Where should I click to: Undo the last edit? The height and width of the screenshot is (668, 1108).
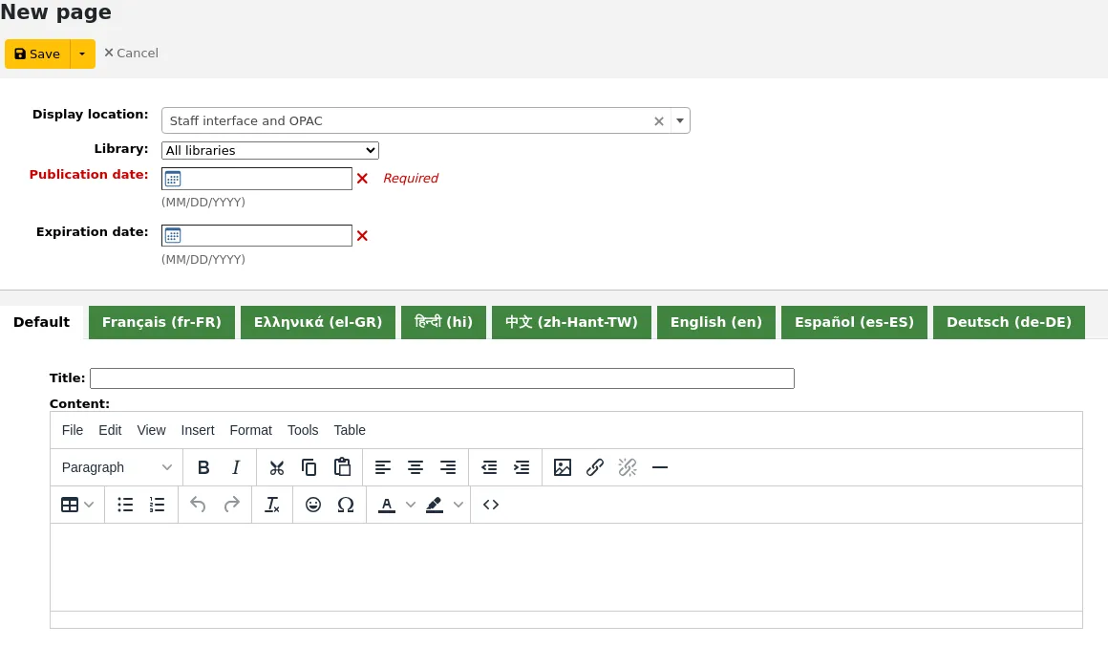pyautogui.click(x=198, y=505)
